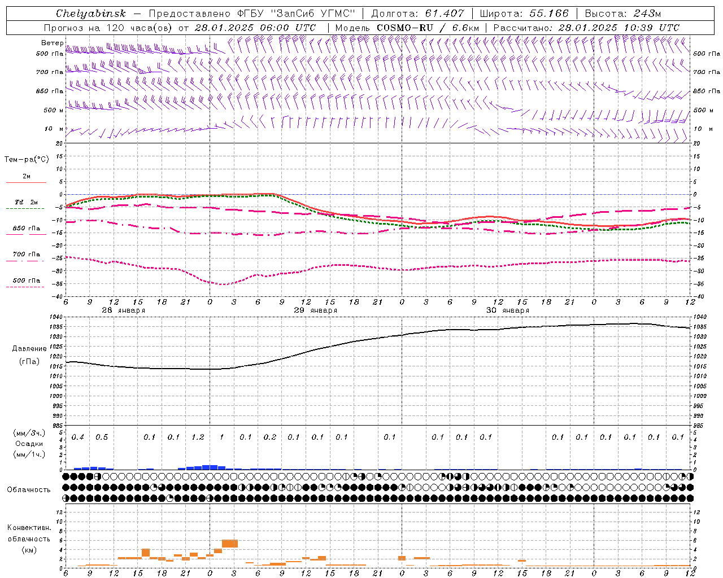Click the Широта: 55.166 header field

(524, 14)
